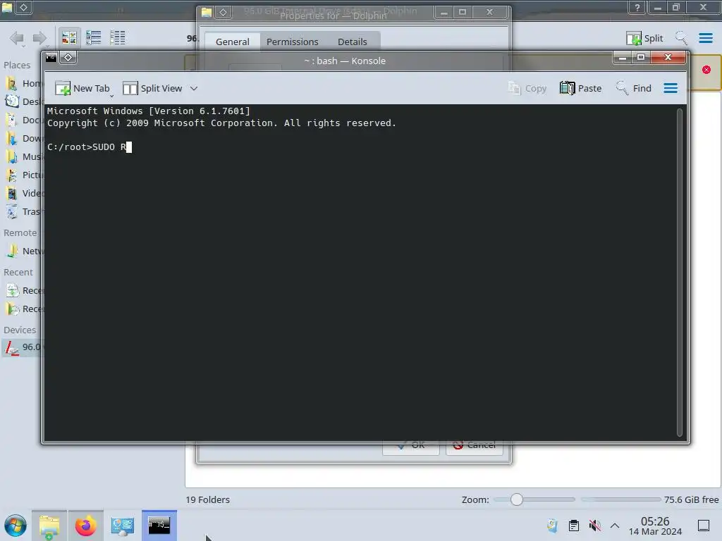The width and height of the screenshot is (722, 541).
Task: Switch Dolphin to Details view mode
Action: pyautogui.click(x=118, y=38)
